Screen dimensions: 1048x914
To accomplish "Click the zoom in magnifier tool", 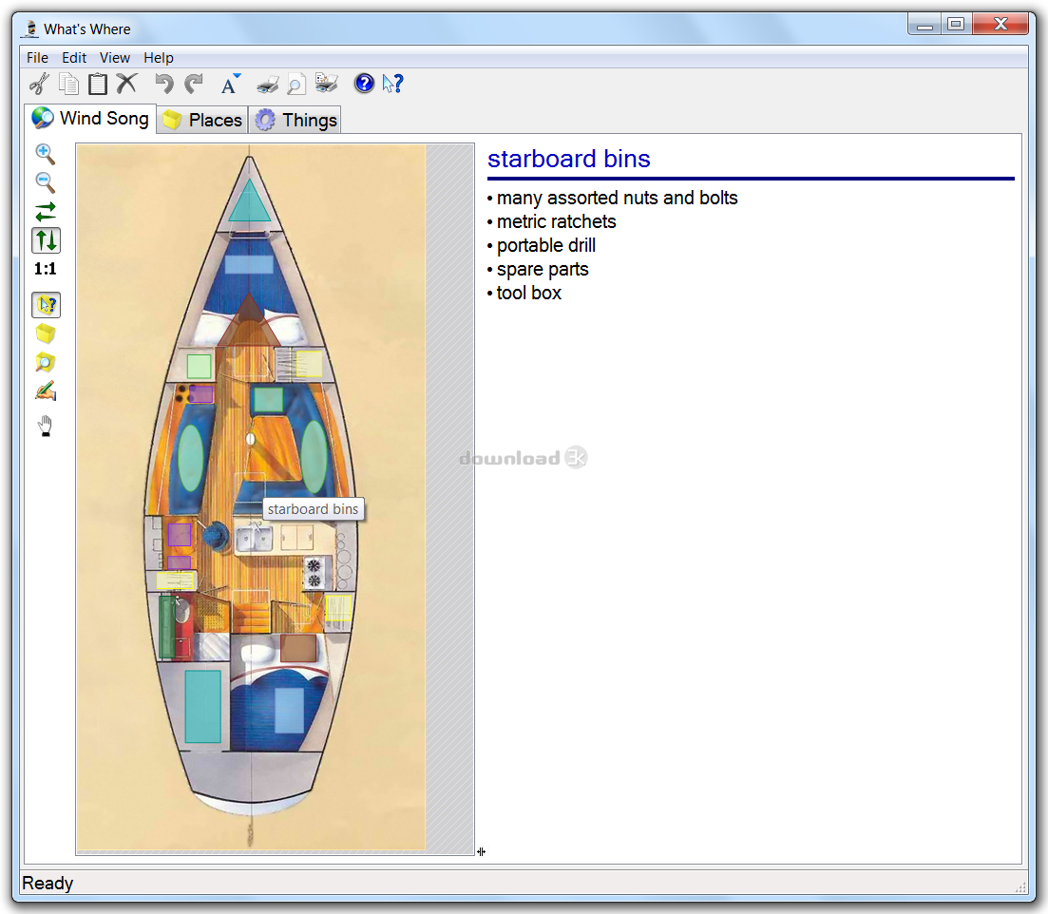I will tap(45, 153).
